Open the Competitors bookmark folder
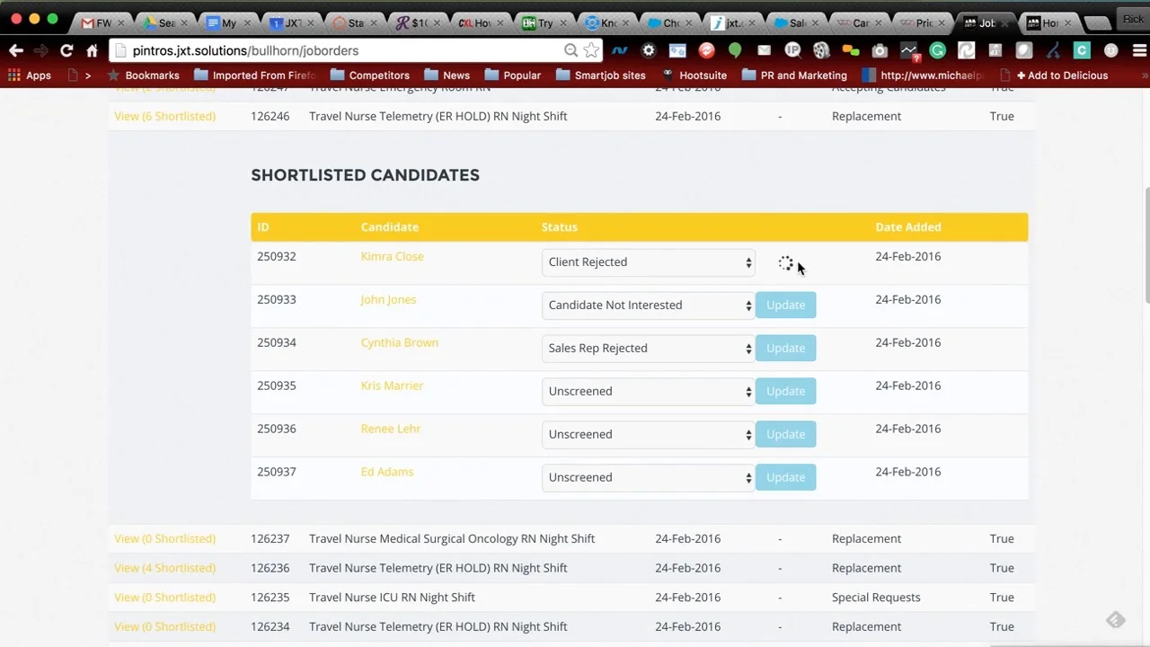Image resolution: width=1150 pixels, height=647 pixels. pos(369,75)
